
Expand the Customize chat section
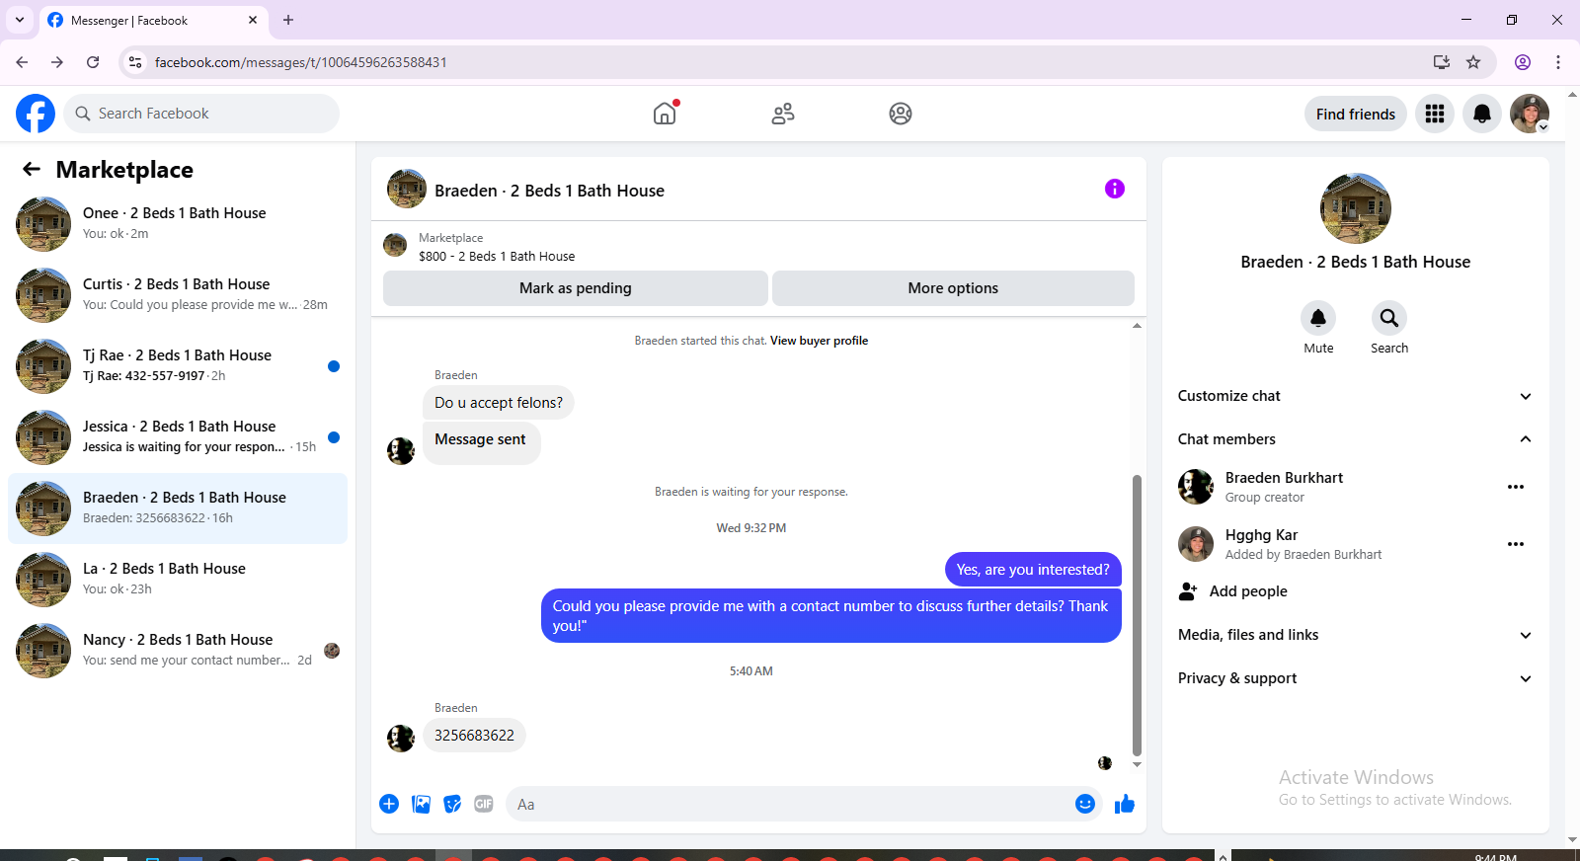click(1356, 396)
